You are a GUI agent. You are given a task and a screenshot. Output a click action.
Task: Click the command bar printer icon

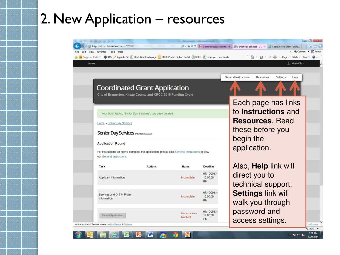pos(275,57)
